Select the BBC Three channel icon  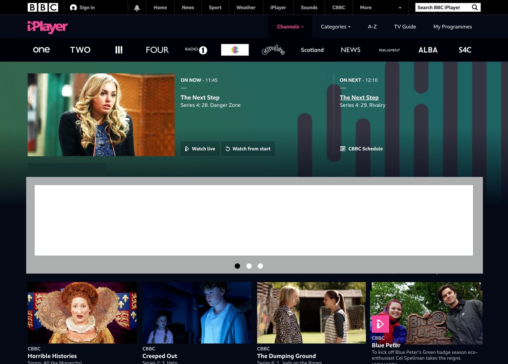pyautogui.click(x=119, y=50)
